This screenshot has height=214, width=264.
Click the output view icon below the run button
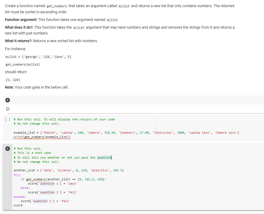(x=8, y=109)
